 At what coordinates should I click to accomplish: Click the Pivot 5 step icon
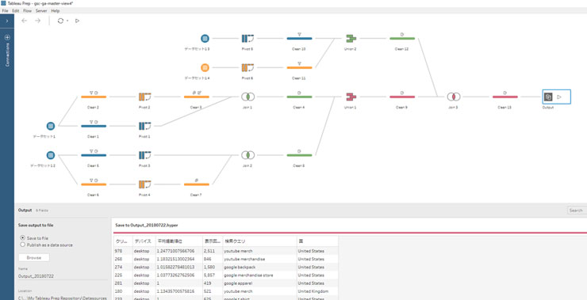[247, 38]
